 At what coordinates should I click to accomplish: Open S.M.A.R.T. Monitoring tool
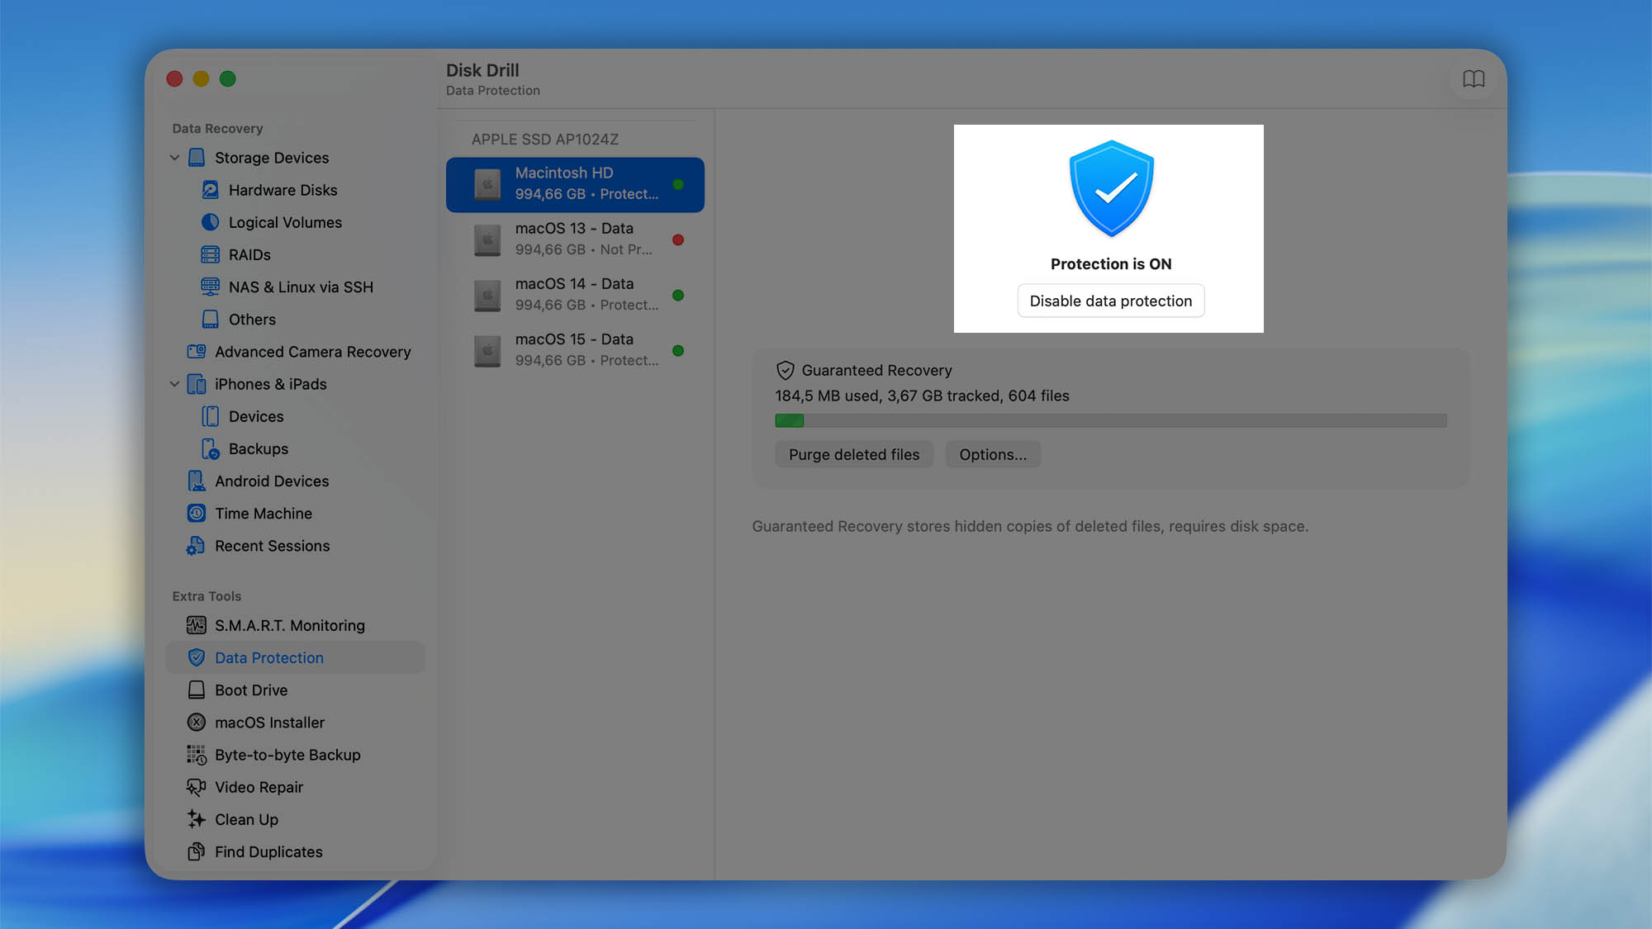point(296,625)
